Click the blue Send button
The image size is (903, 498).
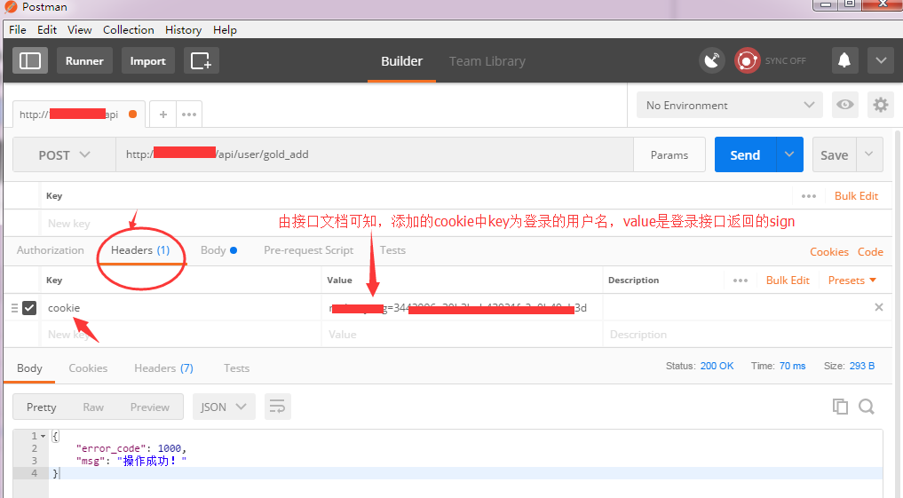tap(745, 154)
